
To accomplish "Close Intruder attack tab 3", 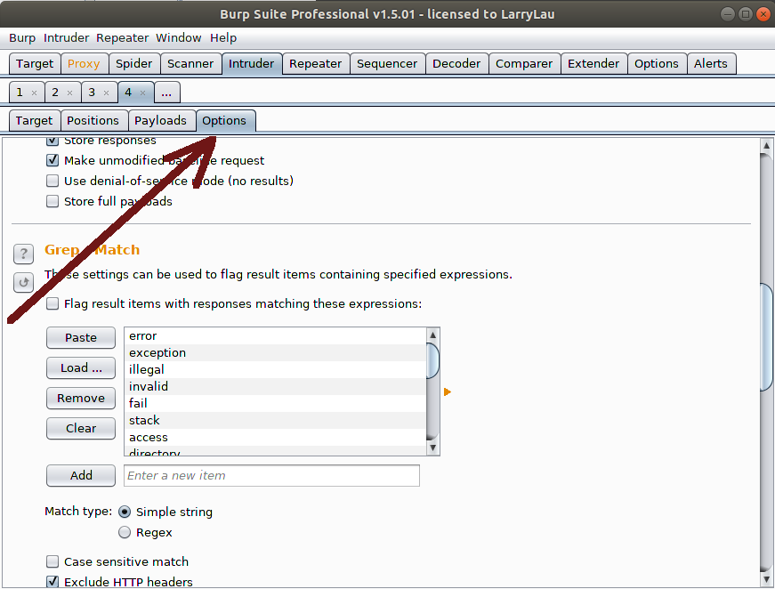I will pos(106,93).
